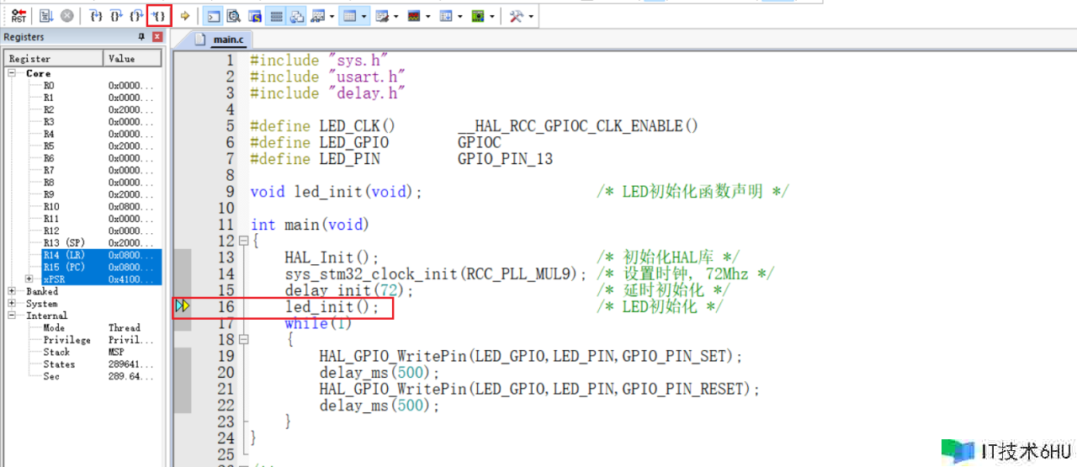Select the R15 (PC) register row
This screenshot has height=467, width=1077.
click(82, 267)
